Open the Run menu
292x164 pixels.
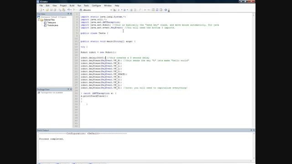click(x=79, y=5)
